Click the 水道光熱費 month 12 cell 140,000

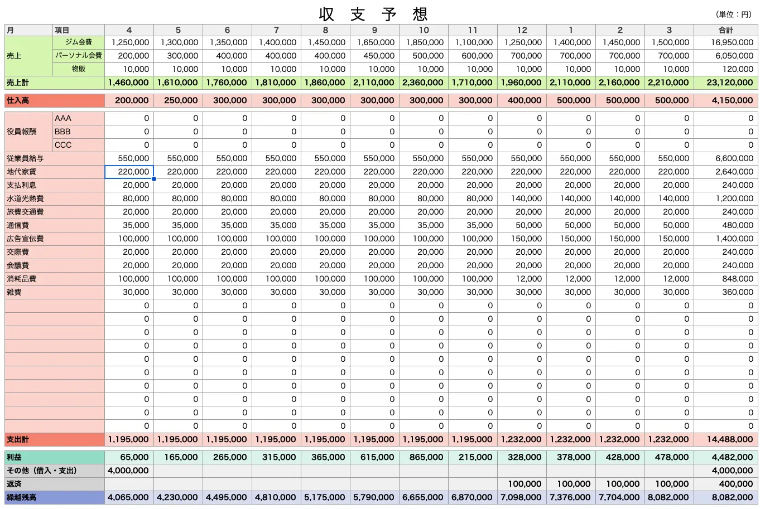[x=522, y=198]
